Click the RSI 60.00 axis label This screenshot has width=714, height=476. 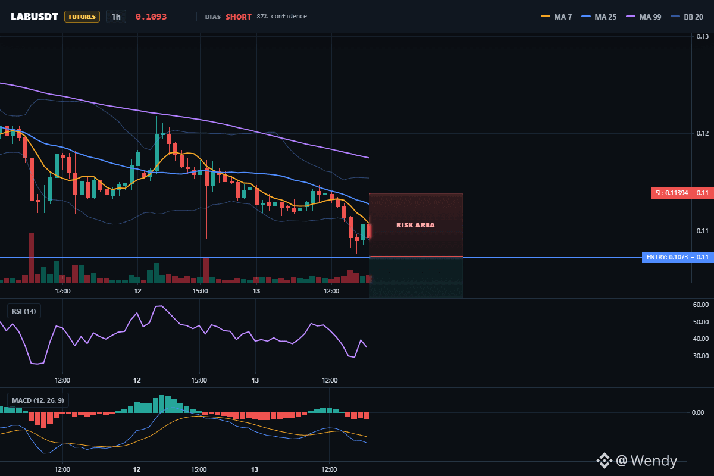tap(702, 305)
